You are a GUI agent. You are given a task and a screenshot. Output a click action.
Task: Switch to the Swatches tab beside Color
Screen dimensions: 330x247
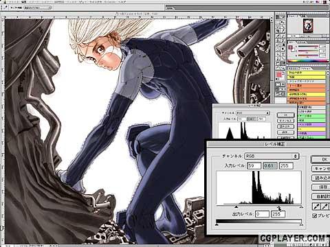click(x=302, y=43)
